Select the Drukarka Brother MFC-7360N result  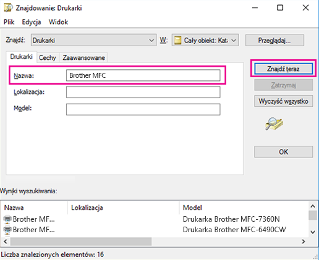tap(231, 219)
